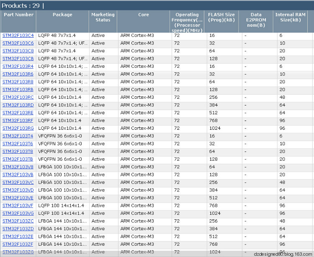Viewport: 314px width, 257px height.
Task: Select 'VFQFPN 36 6x6x1-0' in STM32F103T4 row
Action: click(x=60, y=136)
